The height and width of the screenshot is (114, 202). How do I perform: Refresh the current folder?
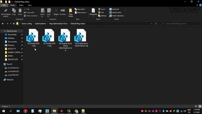(x=156, y=24)
